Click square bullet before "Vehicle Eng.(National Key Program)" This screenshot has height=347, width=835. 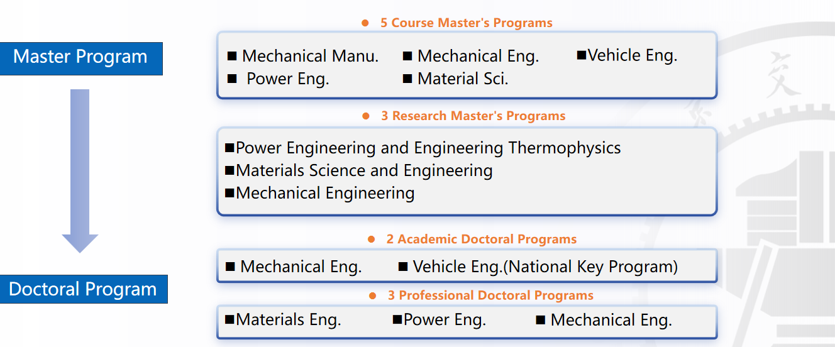click(x=403, y=267)
